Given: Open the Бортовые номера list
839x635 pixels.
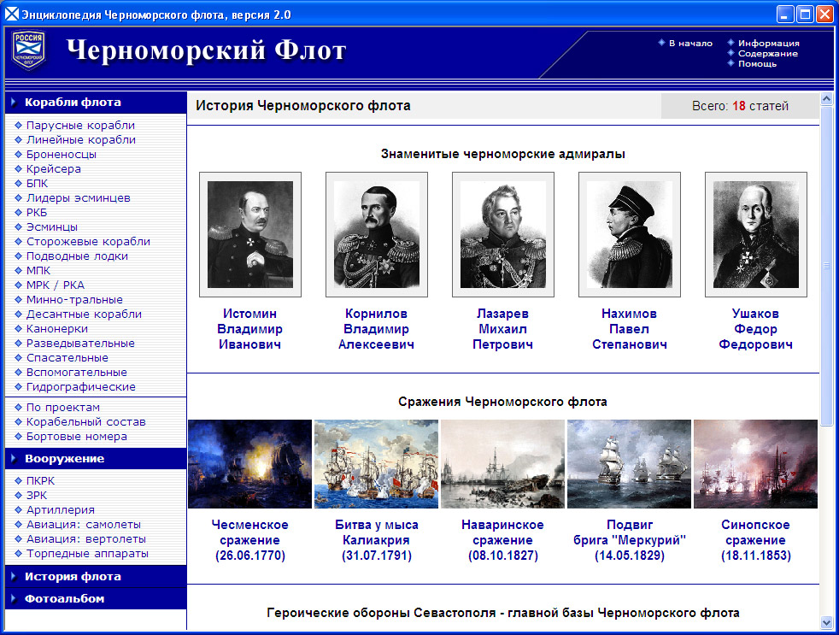Looking at the screenshot, I should click(x=77, y=437).
